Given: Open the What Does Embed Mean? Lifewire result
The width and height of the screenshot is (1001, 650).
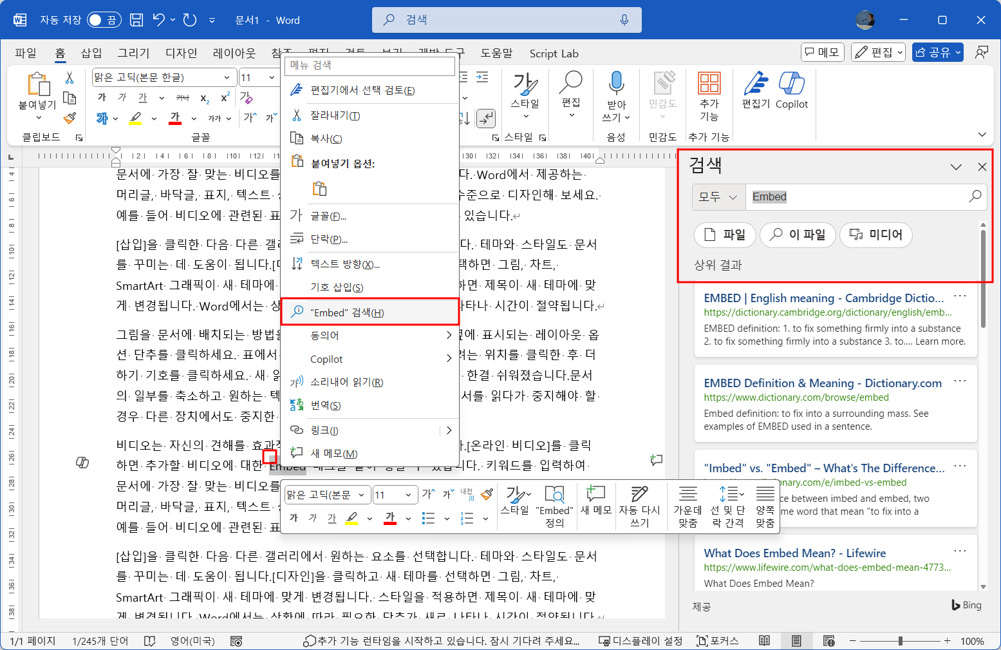Looking at the screenshot, I should point(794,553).
